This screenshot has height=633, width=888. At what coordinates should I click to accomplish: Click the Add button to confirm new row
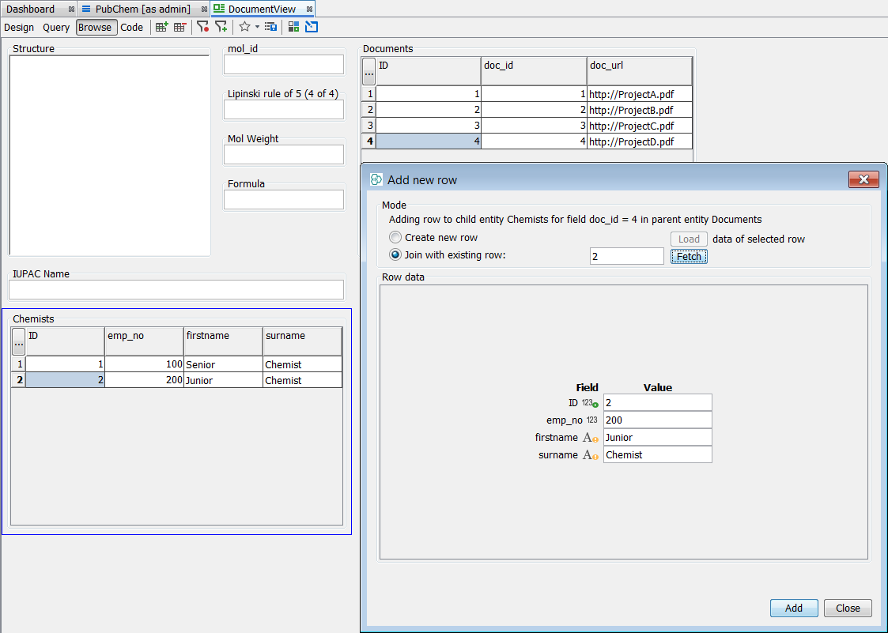[793, 608]
